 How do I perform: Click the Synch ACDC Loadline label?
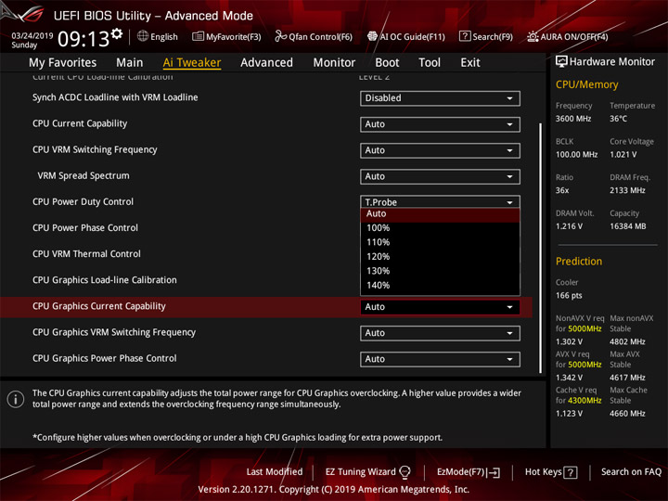tap(115, 97)
